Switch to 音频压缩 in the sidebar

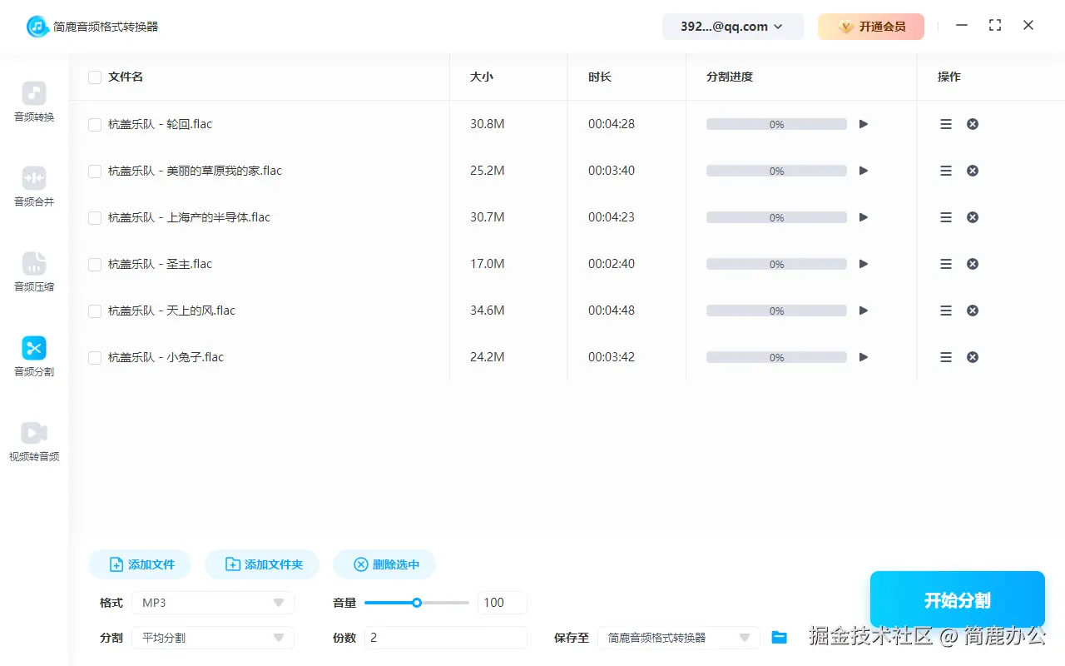click(x=34, y=271)
